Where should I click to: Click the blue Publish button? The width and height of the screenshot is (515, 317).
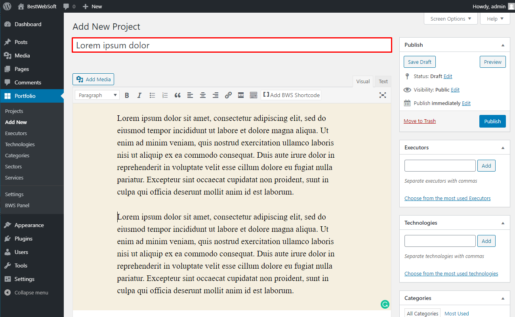(492, 121)
